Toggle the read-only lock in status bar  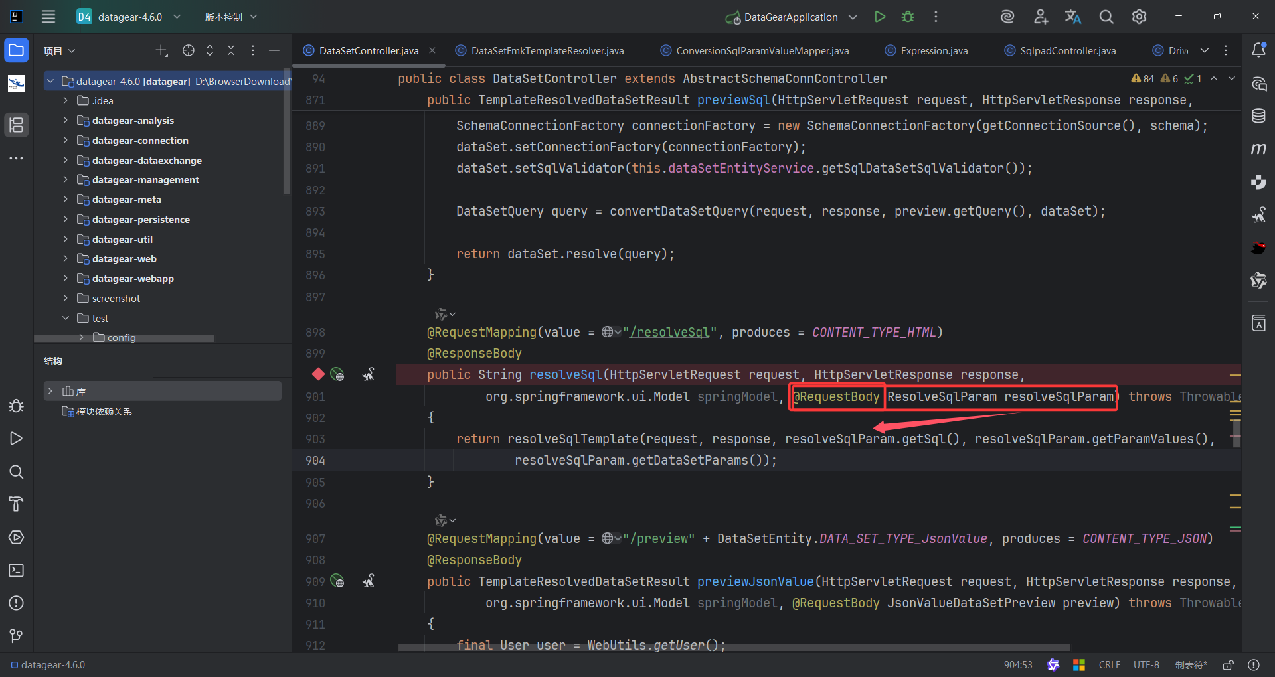(x=1228, y=664)
